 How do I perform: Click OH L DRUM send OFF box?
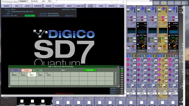(x=135, y=60)
